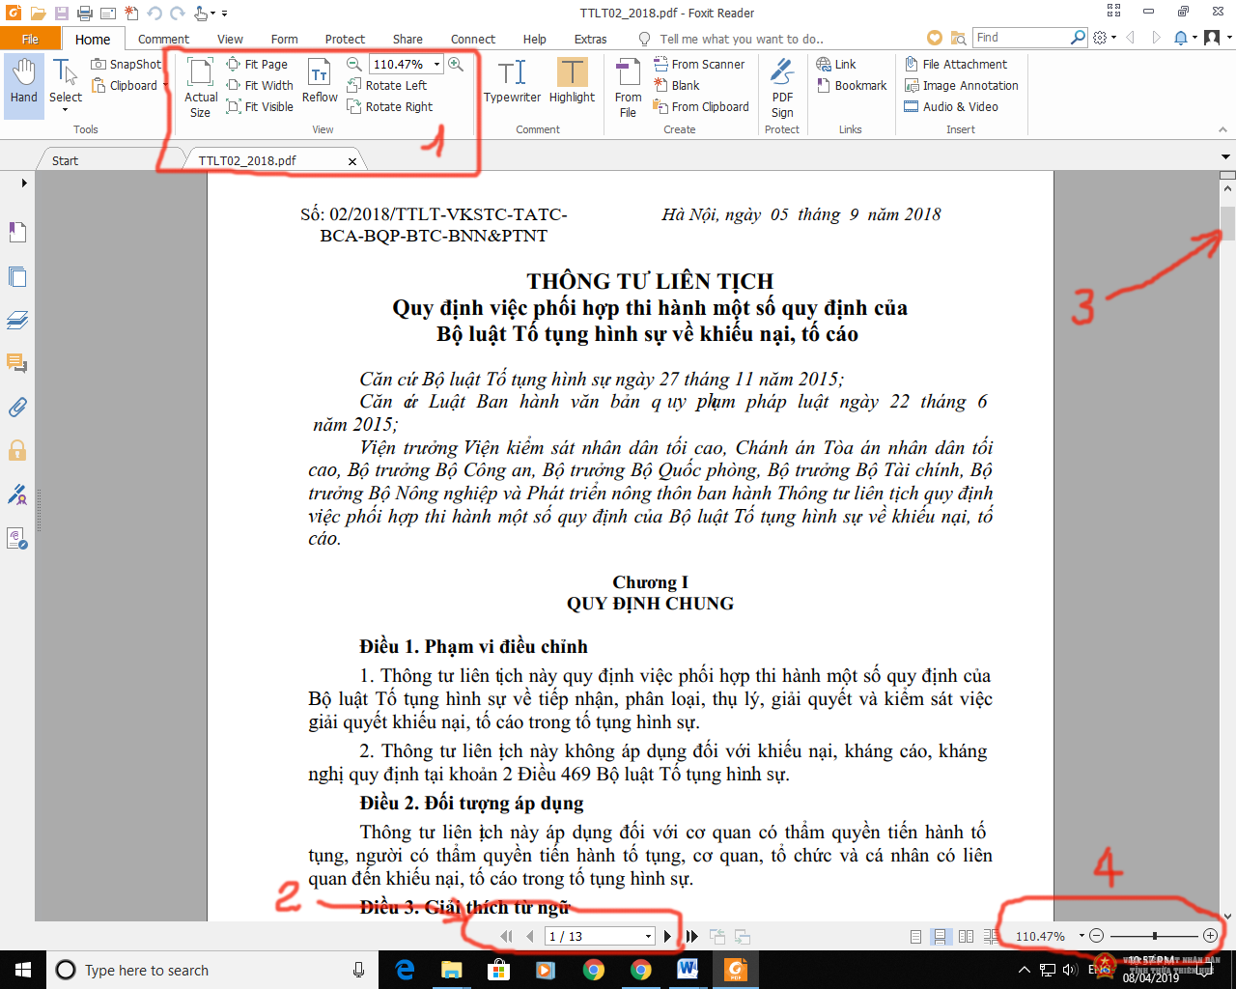Insert Audio & Video
This screenshot has height=989, width=1236.
951,106
